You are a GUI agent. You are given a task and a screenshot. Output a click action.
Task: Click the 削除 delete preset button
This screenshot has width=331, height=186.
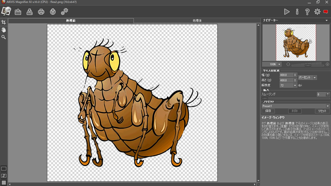point(295,111)
